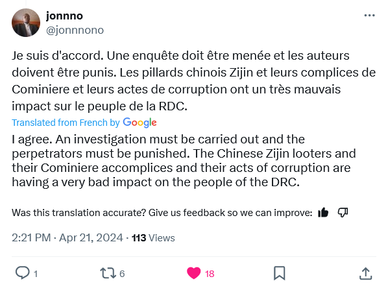Open the jonnno display name link
The height and width of the screenshot is (290, 388).
(x=64, y=16)
